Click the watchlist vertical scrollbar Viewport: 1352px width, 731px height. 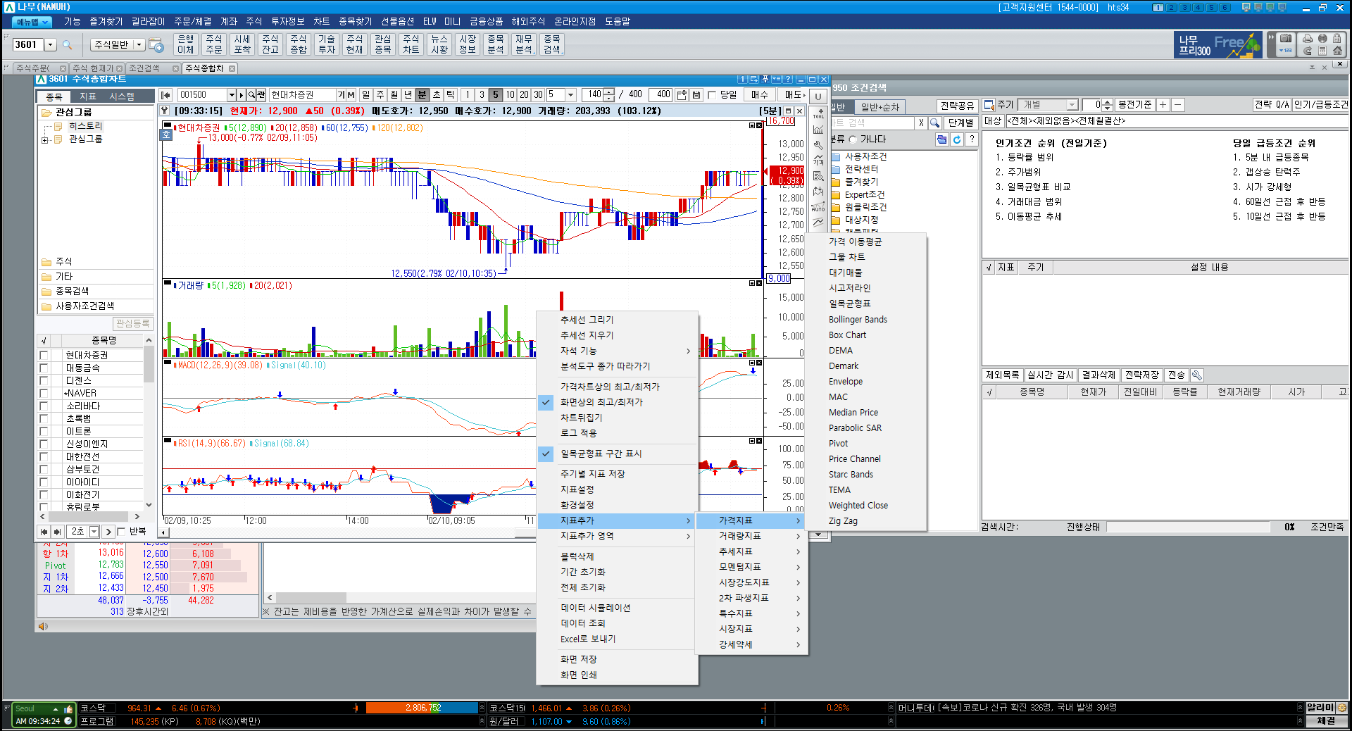coord(149,423)
